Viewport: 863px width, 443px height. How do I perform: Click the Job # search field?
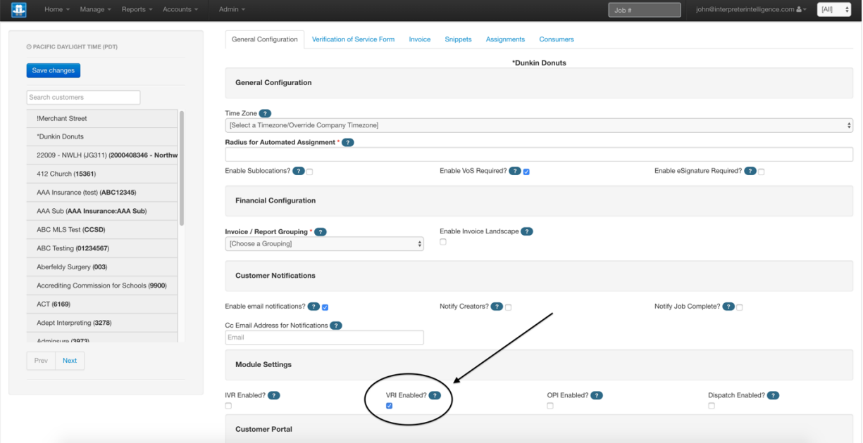(x=643, y=9)
